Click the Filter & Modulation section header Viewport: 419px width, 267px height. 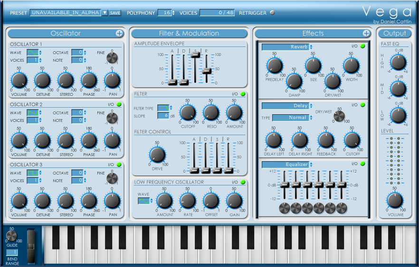point(189,33)
